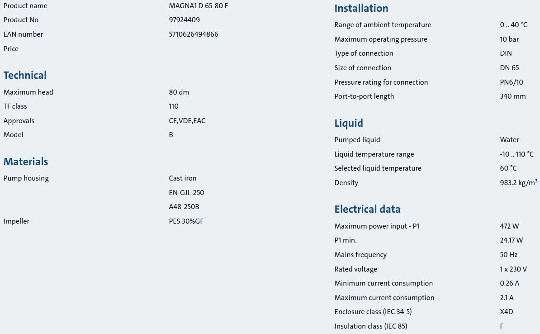Click the Materials section heading
This screenshot has width=540, height=334.
[26, 162]
